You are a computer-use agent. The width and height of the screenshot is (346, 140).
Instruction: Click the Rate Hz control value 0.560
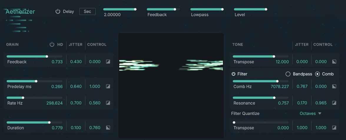point(95,103)
